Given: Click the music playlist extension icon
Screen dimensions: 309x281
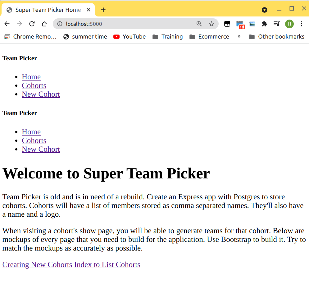Looking at the screenshot, I should click(x=276, y=24).
